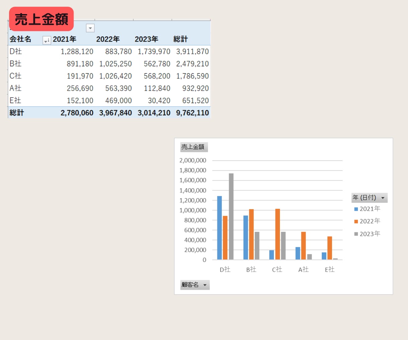408x340 pixels.
Task: Click the 総計 column header
Action: click(x=181, y=39)
